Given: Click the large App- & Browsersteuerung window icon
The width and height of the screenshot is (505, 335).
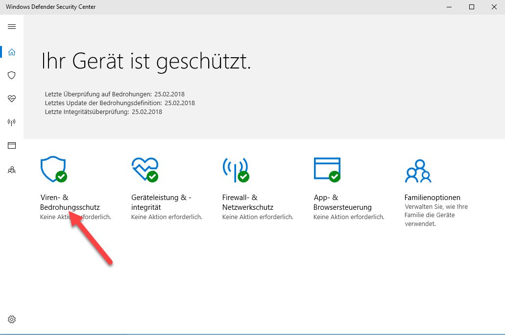Looking at the screenshot, I should coord(327,169).
